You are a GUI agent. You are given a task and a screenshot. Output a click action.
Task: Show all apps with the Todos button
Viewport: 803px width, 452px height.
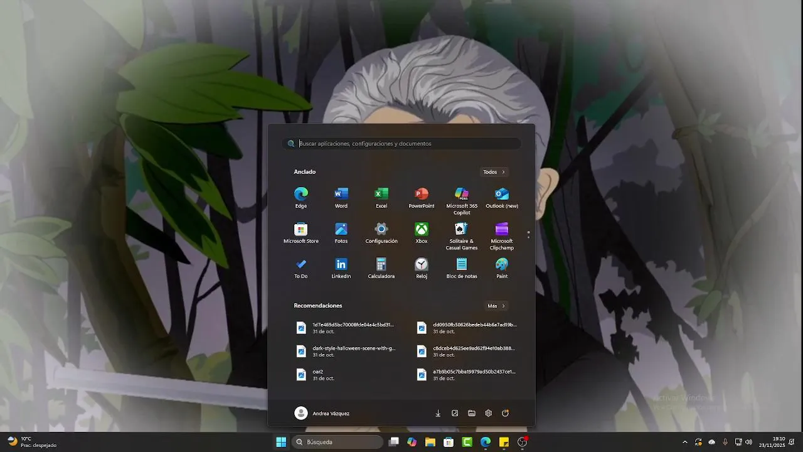tap(494, 172)
